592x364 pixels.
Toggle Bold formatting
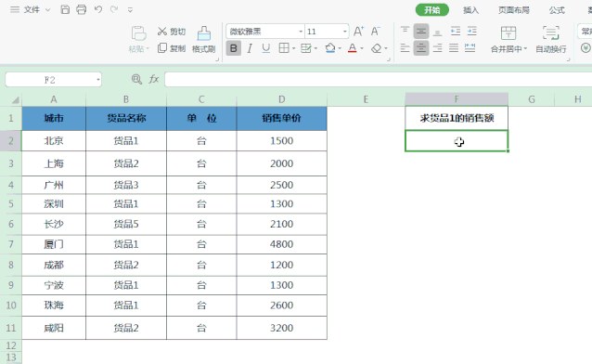point(233,48)
